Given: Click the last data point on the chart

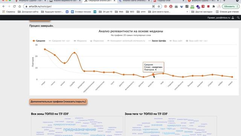Looking at the screenshot, I should click(232, 77).
